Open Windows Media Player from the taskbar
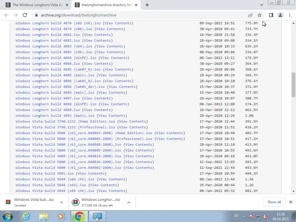The width and height of the screenshot is (296, 222). click(61, 216)
